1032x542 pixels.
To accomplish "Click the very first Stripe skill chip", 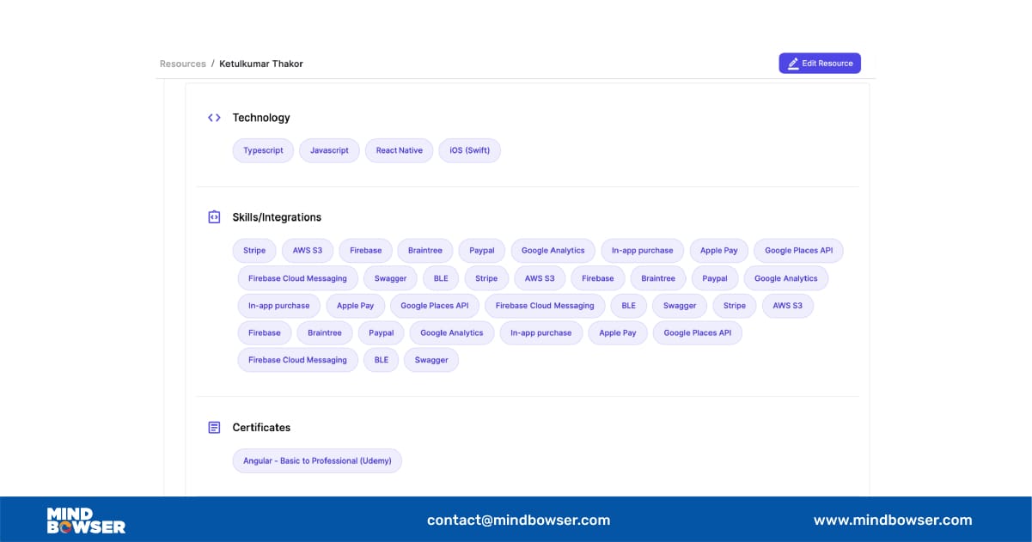I will [254, 251].
